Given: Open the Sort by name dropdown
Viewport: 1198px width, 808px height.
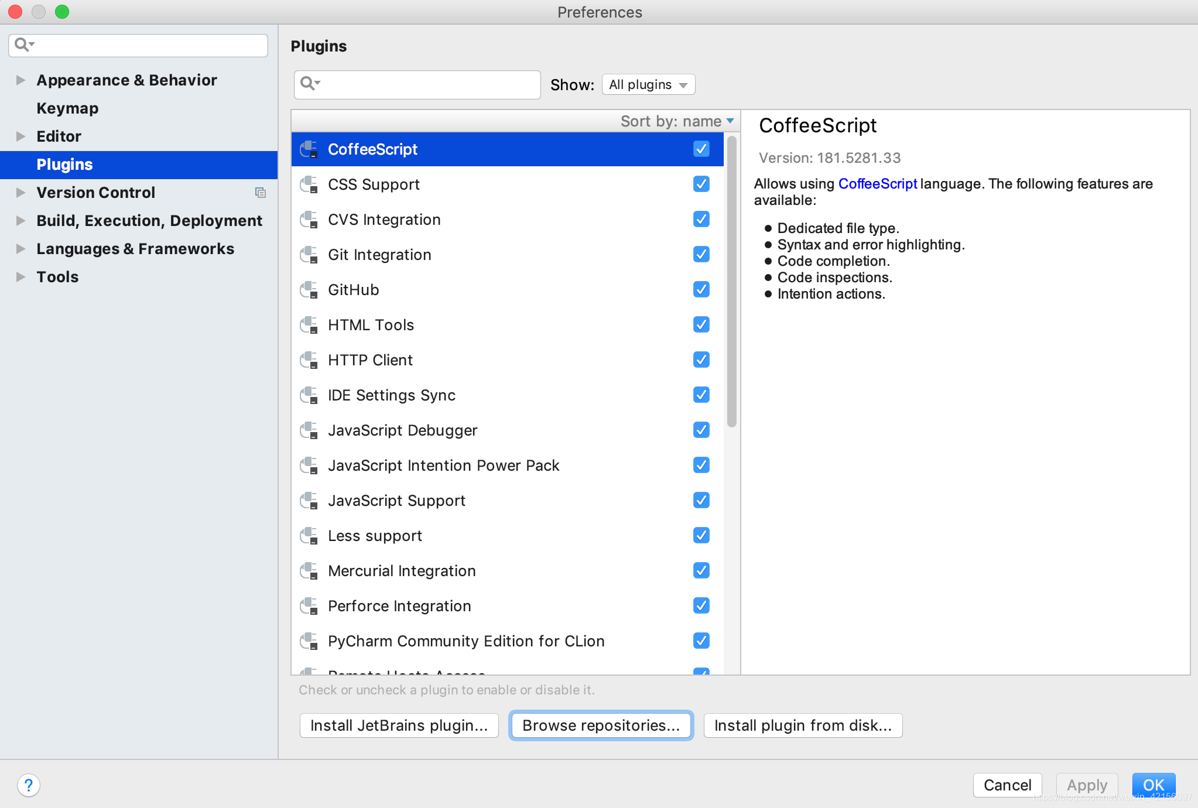Looking at the screenshot, I should (677, 121).
